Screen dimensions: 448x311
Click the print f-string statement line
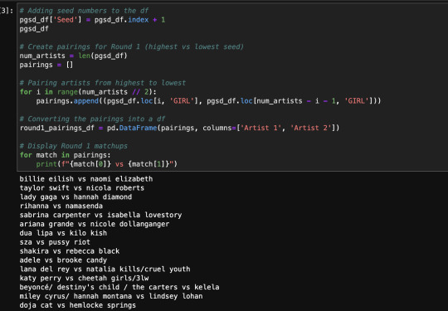(107, 164)
